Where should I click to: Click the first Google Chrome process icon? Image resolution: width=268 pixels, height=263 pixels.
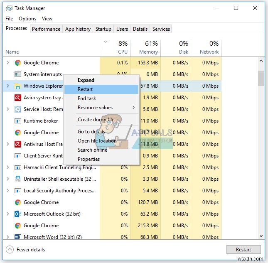[18, 63]
